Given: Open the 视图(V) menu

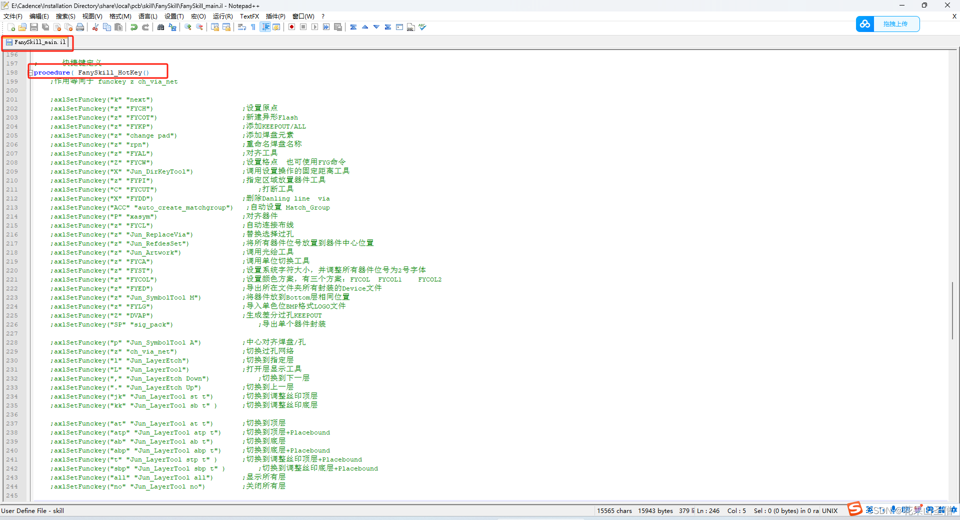Looking at the screenshot, I should pos(92,16).
